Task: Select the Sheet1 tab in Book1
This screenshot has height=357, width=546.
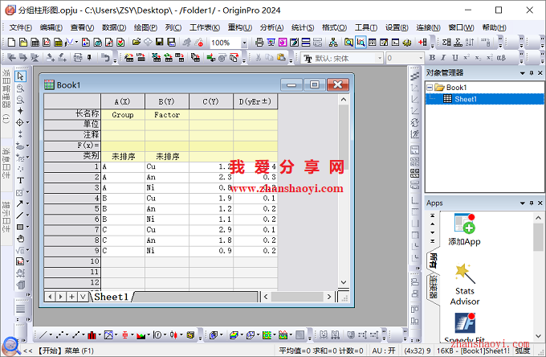Action: 112,297
